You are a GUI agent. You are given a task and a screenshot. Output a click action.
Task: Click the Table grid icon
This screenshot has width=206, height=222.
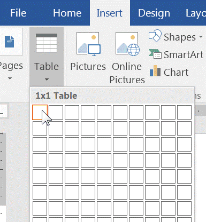point(47,43)
